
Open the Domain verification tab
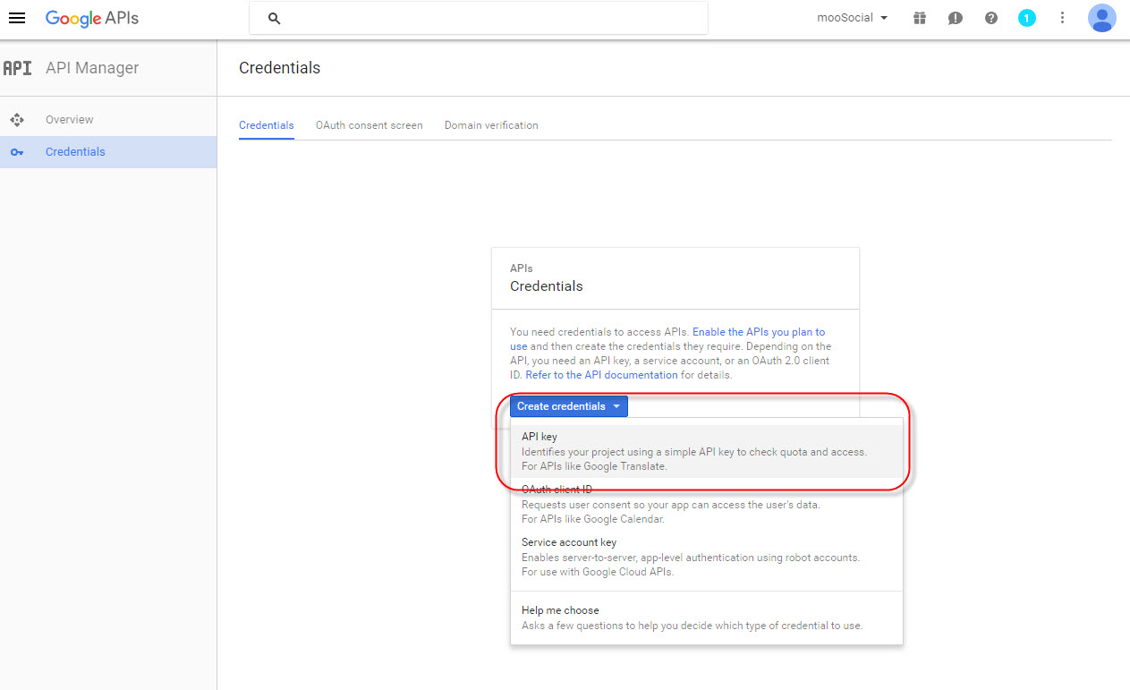point(490,125)
